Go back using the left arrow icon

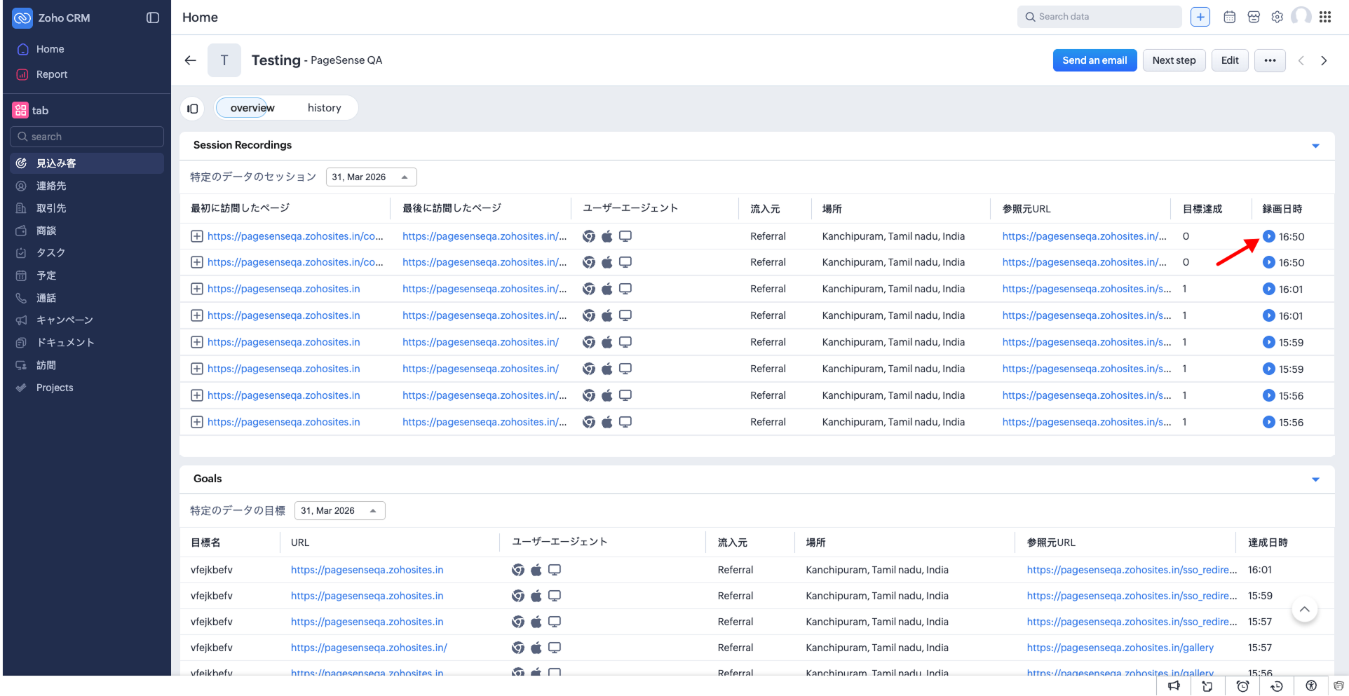tap(190, 60)
